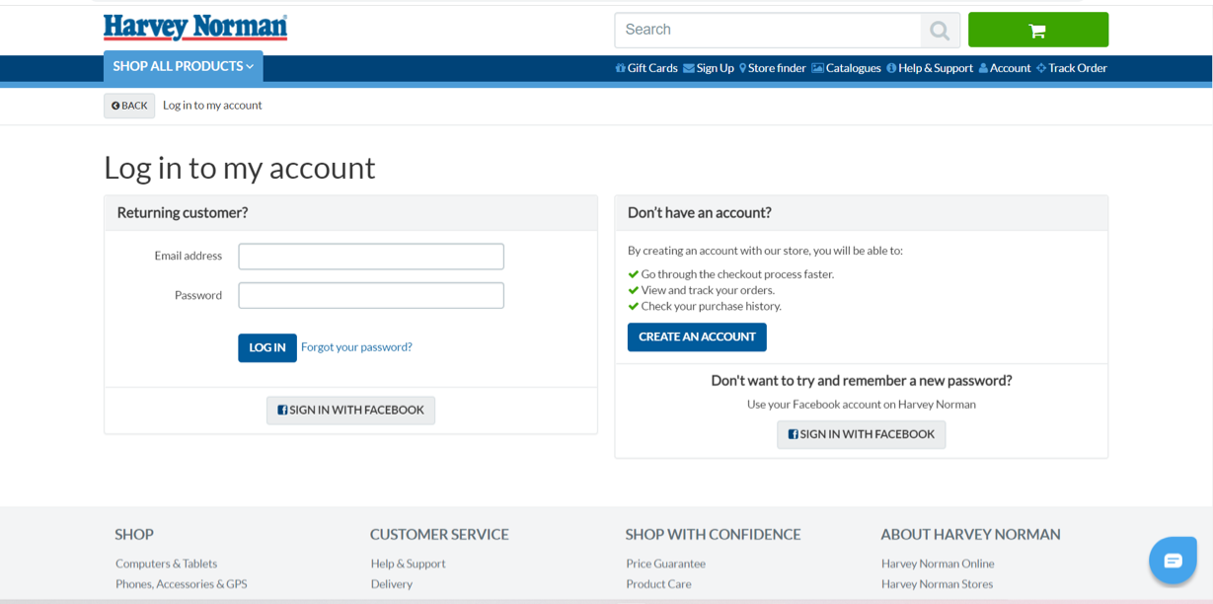Click the 'Don't have an account?' panel heading
The width and height of the screenshot is (1213, 604).
point(700,212)
